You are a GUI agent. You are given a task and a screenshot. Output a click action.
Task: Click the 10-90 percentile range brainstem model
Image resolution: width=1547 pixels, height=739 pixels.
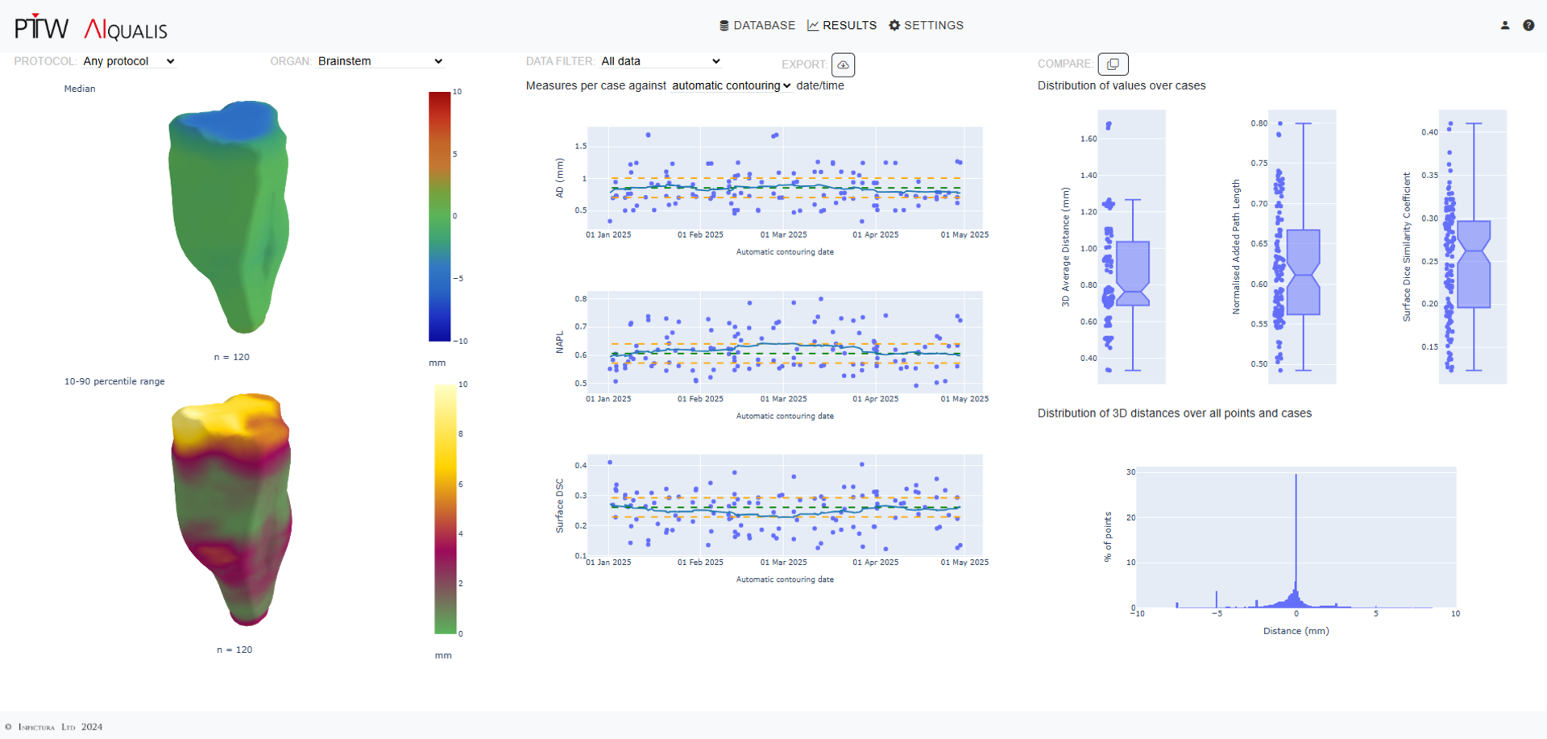click(233, 509)
